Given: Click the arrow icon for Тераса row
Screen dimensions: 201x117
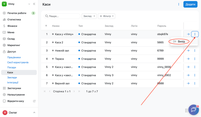Looking at the screenshot, I should [x=188, y=59].
